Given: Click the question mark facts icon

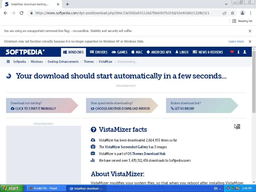Looking at the screenshot, I should pyautogui.click(x=93, y=129).
